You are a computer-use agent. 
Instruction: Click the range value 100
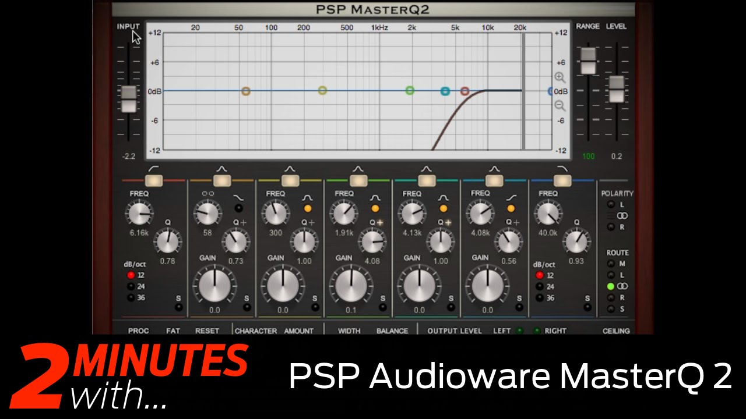point(589,156)
